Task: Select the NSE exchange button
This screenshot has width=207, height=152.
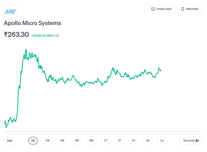Action: click(10, 141)
